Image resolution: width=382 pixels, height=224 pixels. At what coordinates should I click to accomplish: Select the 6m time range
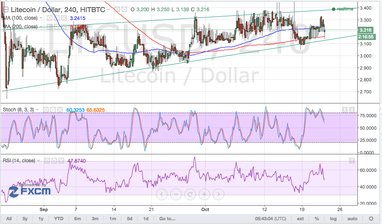click(78, 219)
